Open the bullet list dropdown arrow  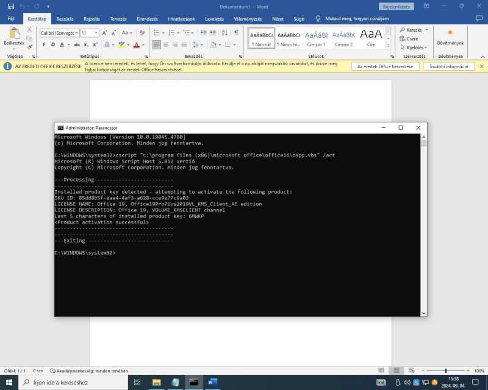pyautogui.click(x=163, y=33)
